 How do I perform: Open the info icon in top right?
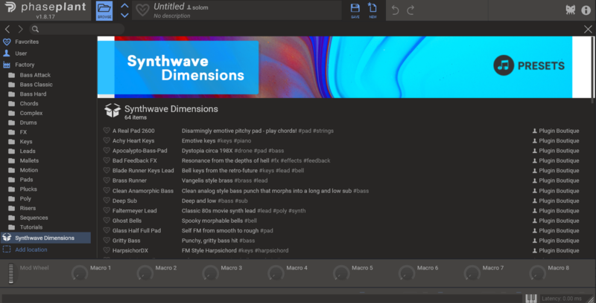[586, 10]
